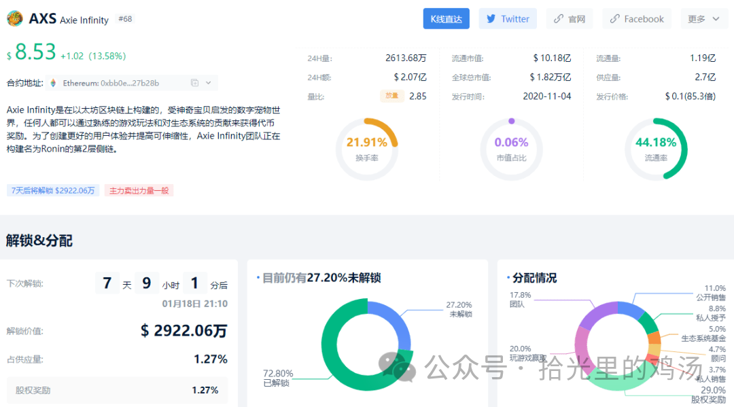Viewport: 734px width, 407px height.
Task: Click the #68 rank badge
Action: (x=125, y=19)
